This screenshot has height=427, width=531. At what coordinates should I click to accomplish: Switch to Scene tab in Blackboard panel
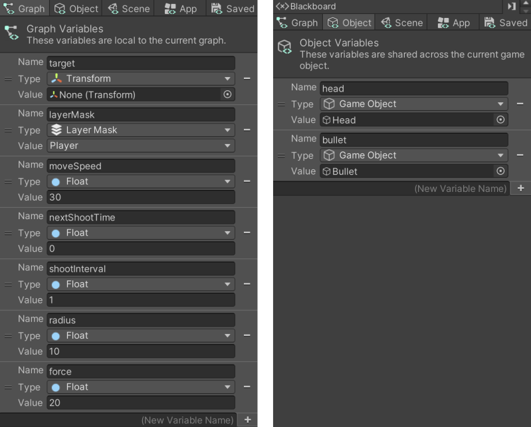[x=402, y=23]
